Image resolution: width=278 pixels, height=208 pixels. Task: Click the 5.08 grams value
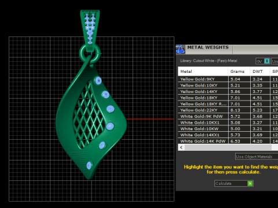coord(235,122)
